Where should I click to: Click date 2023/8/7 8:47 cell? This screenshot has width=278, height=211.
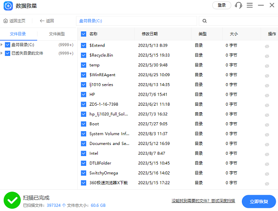pyautogui.click(x=152, y=153)
